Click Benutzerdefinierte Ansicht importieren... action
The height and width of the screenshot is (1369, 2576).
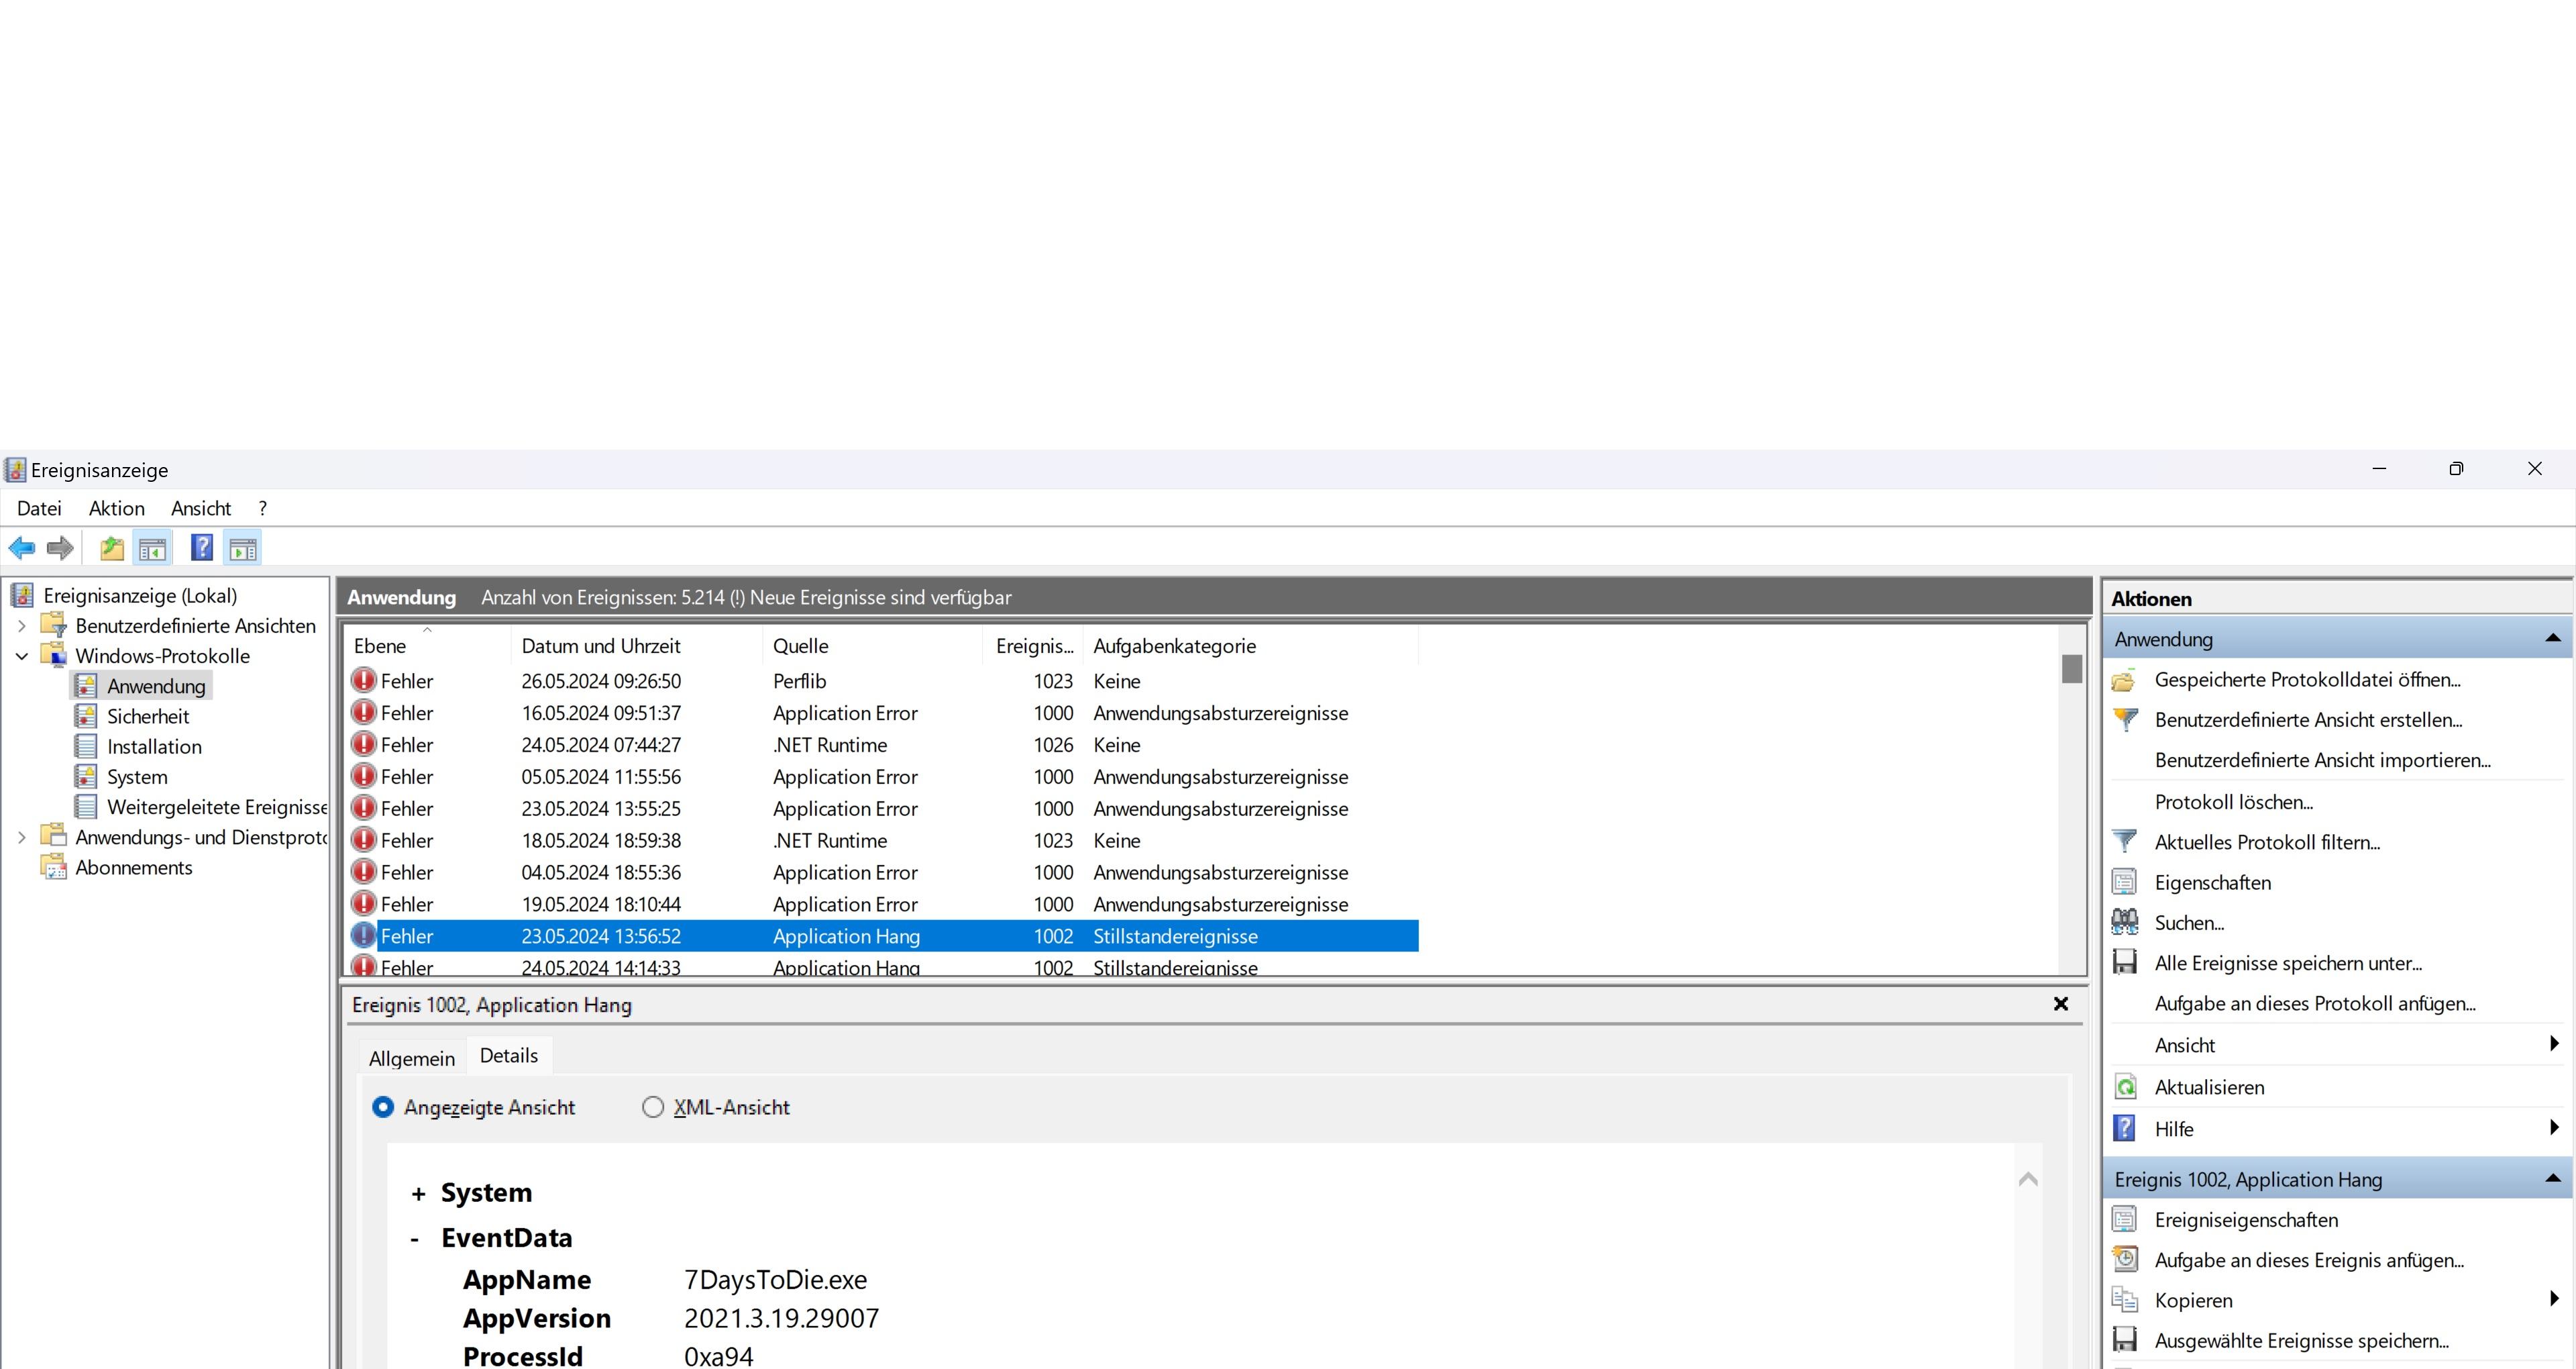[2322, 760]
